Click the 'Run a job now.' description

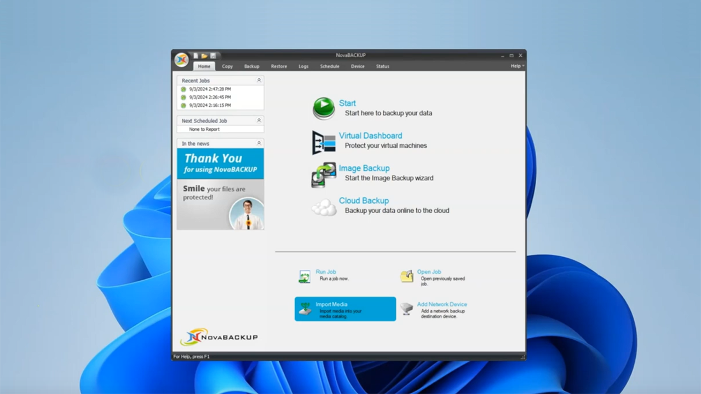point(334,279)
